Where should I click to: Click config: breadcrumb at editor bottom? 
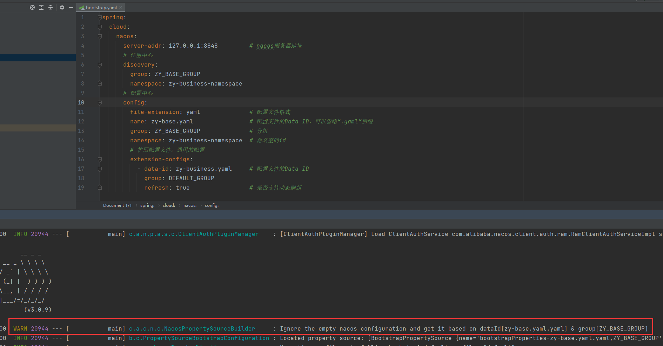click(212, 205)
